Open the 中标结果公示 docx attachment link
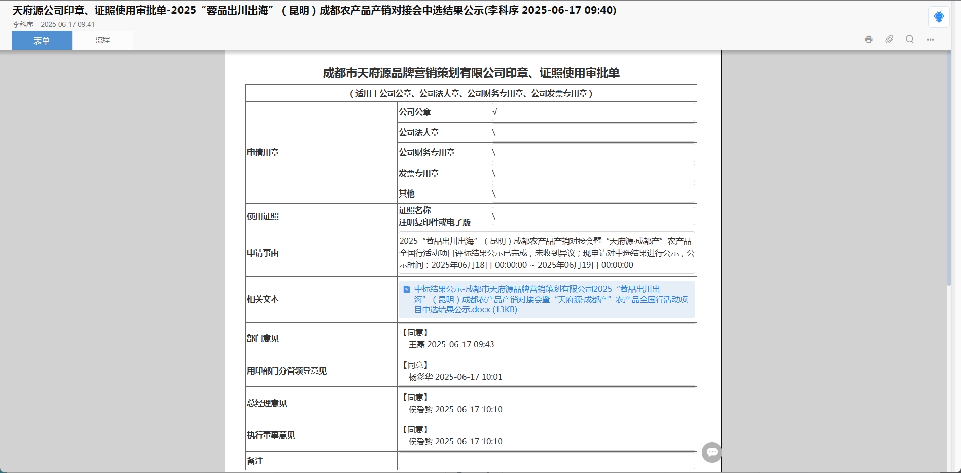961x473 pixels. (551, 299)
